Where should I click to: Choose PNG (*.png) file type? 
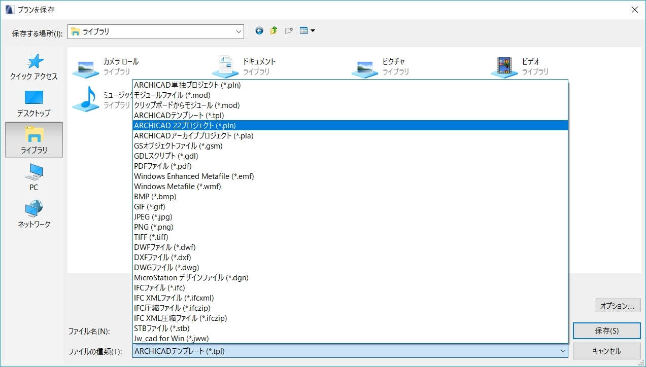(350, 227)
